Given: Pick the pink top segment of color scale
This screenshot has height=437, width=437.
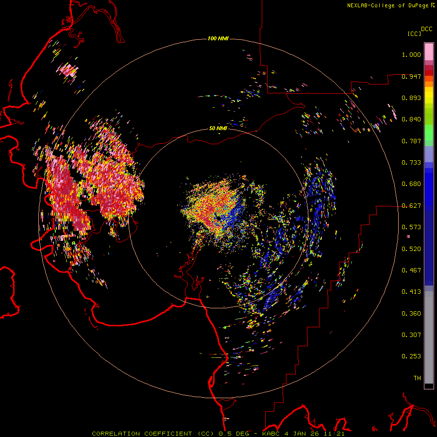Looking at the screenshot, I should tap(429, 52).
